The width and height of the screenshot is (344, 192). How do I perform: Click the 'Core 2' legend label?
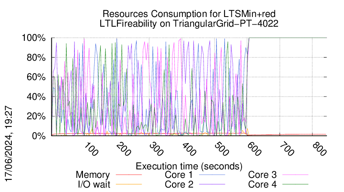[x=179, y=184]
